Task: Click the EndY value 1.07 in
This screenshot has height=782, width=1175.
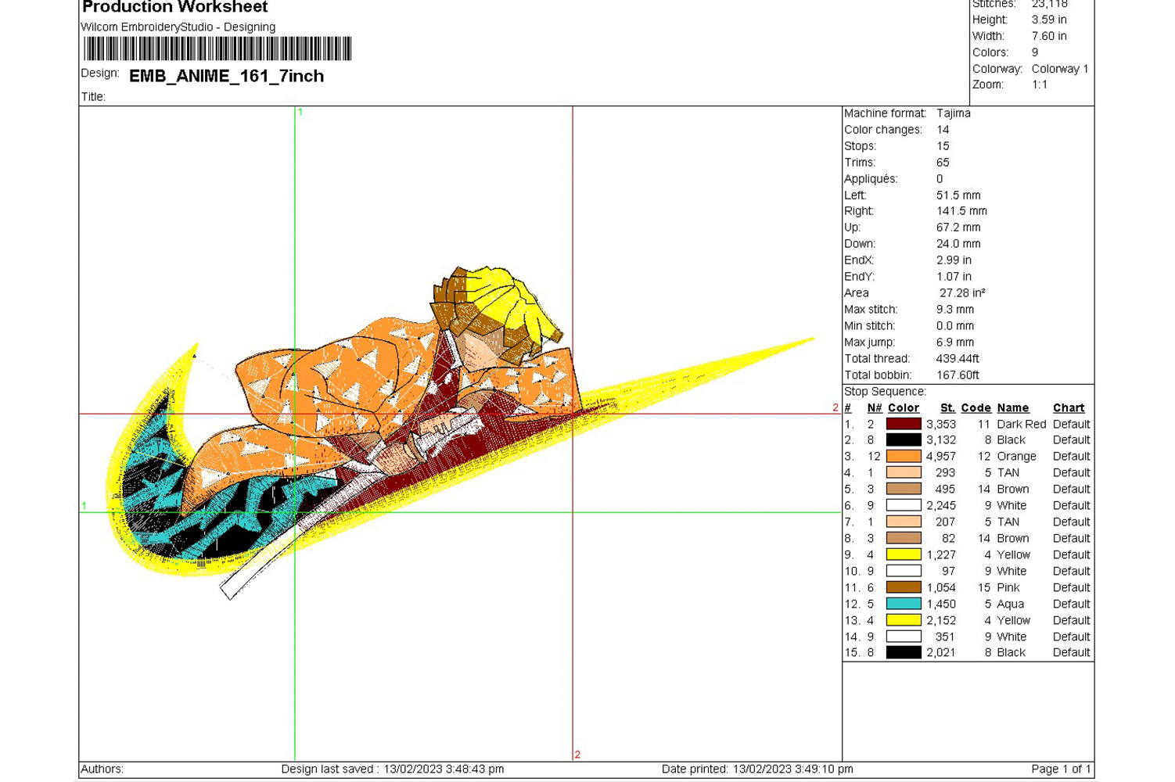Action: click(954, 277)
